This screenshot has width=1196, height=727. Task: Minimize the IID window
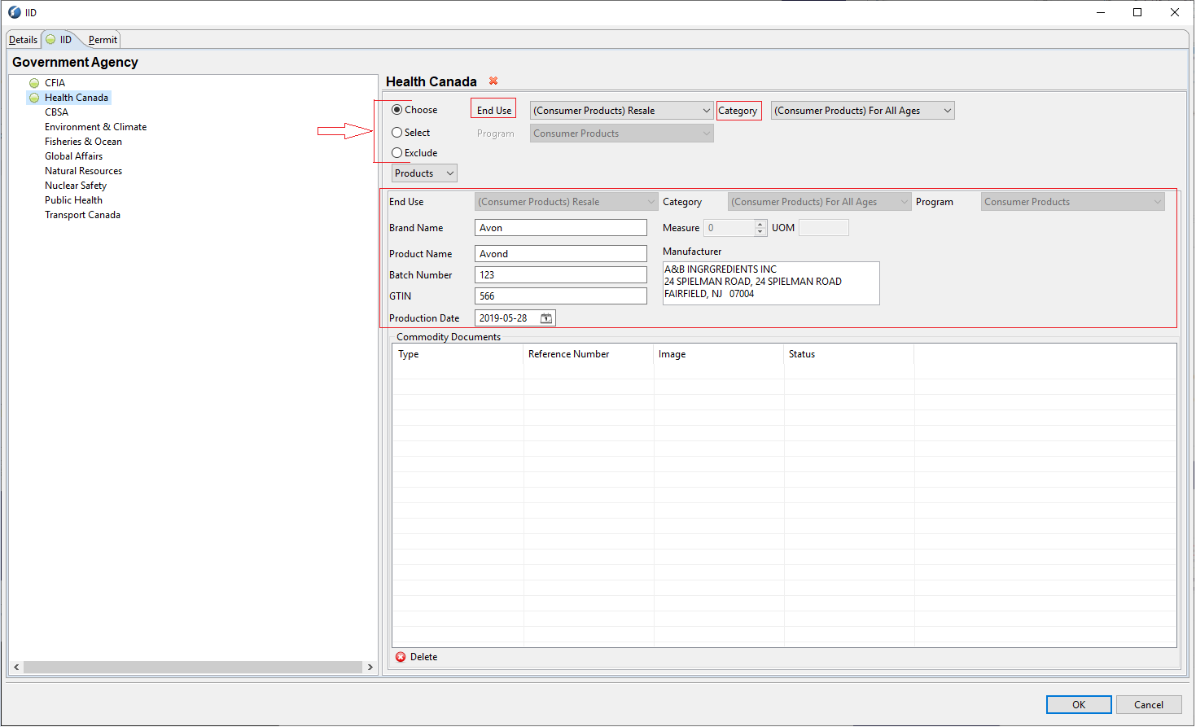pyautogui.click(x=1101, y=12)
